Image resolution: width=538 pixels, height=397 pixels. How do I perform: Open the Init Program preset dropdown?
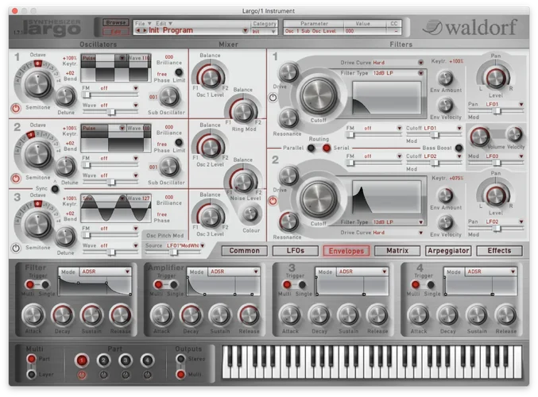pyautogui.click(x=245, y=30)
